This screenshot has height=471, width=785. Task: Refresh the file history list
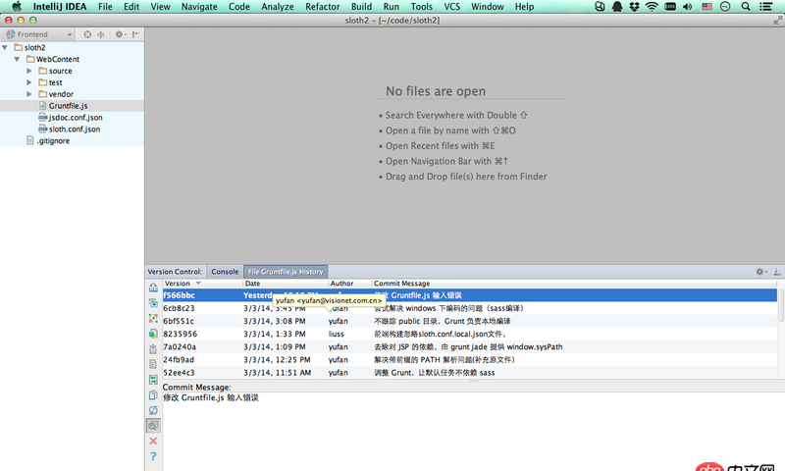click(x=153, y=410)
